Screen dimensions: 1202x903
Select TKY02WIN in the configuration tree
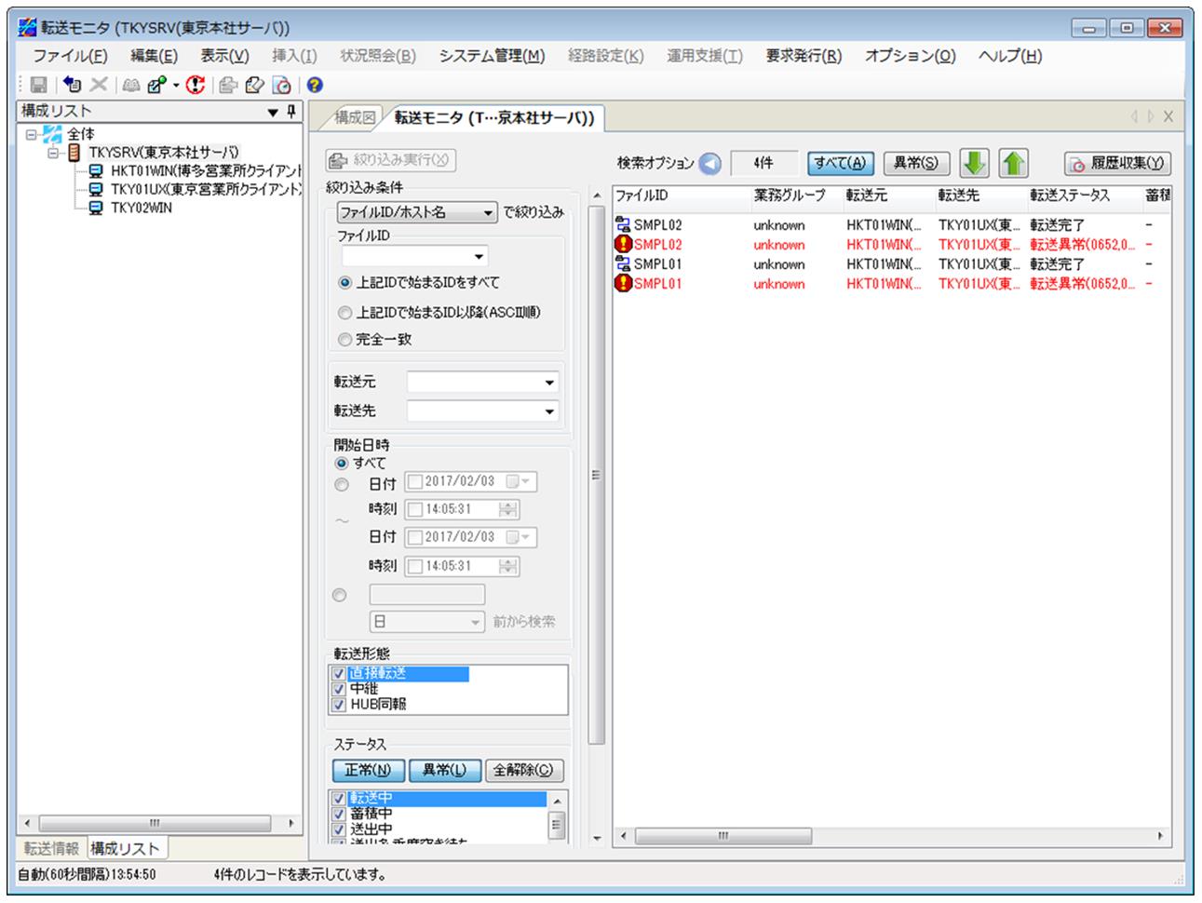pos(141,208)
